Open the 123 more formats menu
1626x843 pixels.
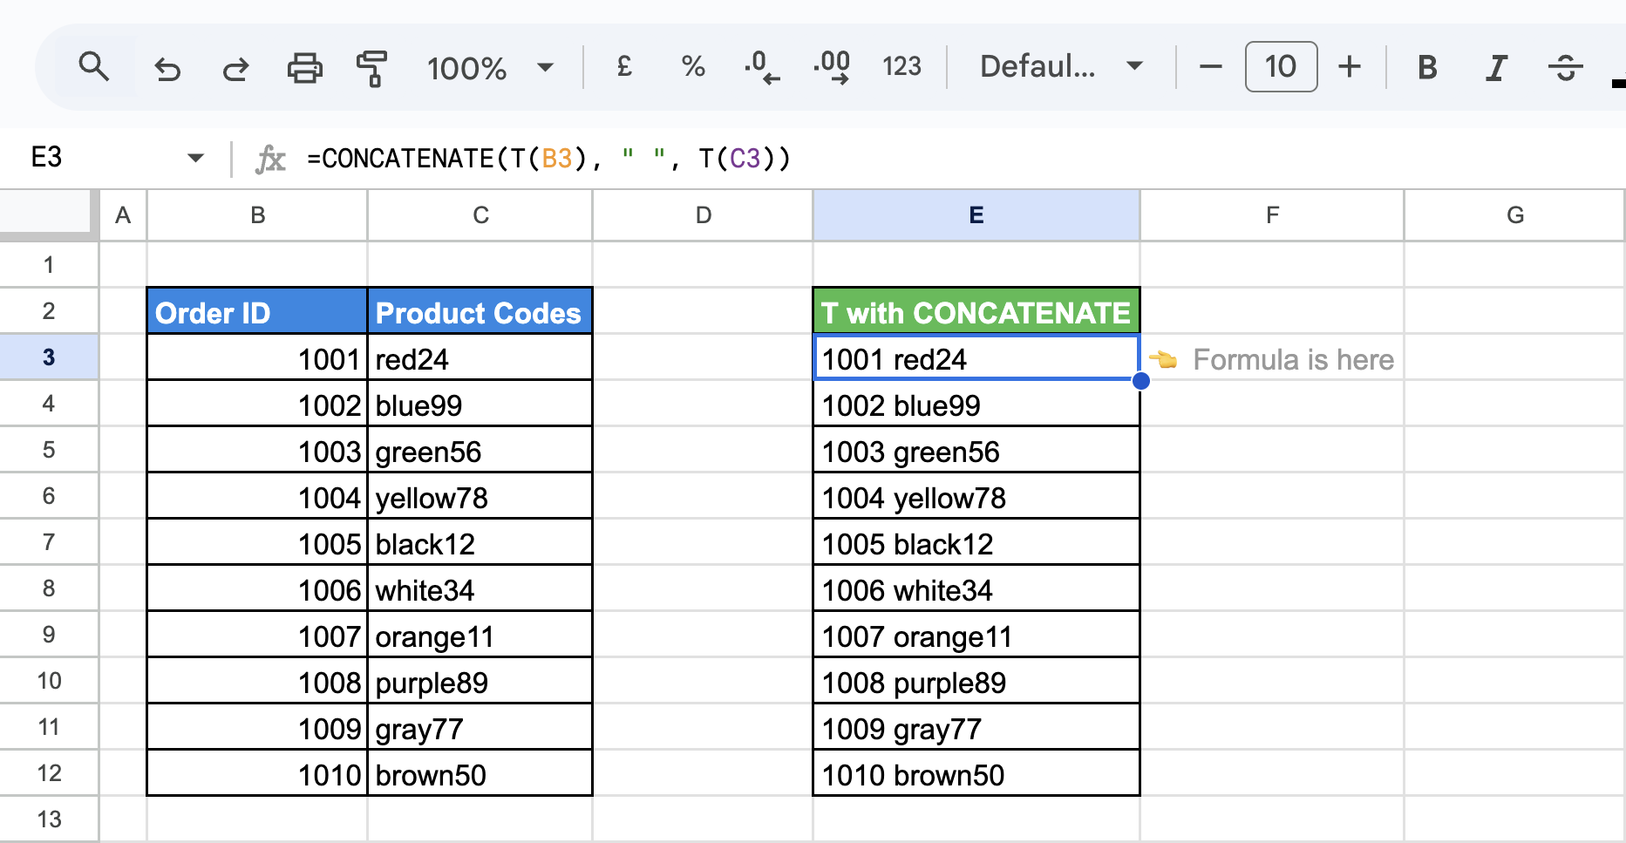click(x=901, y=67)
